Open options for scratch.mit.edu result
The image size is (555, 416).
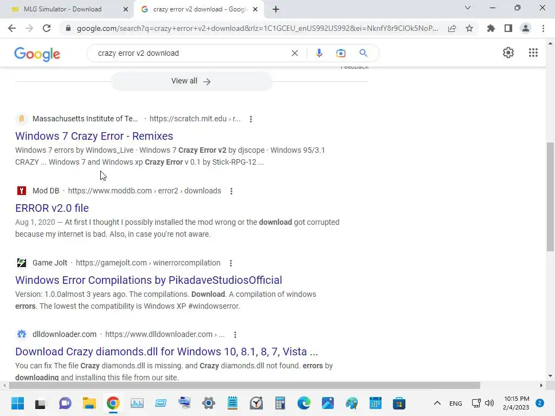[x=250, y=119]
